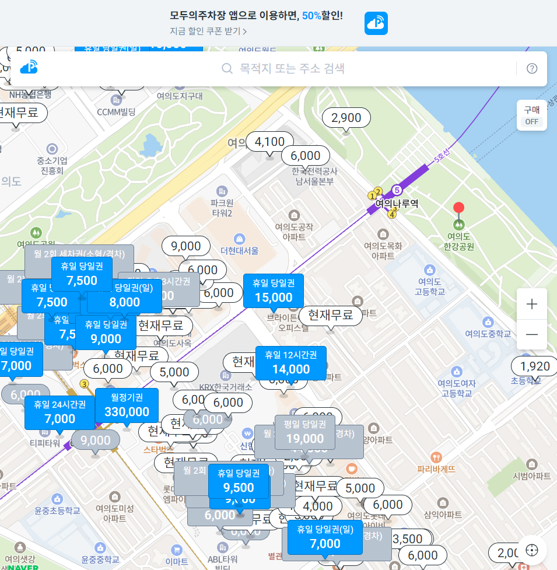This screenshot has height=570, width=557.
Task: Open the 평일 당일권 19,000 marker
Action: tap(305, 432)
